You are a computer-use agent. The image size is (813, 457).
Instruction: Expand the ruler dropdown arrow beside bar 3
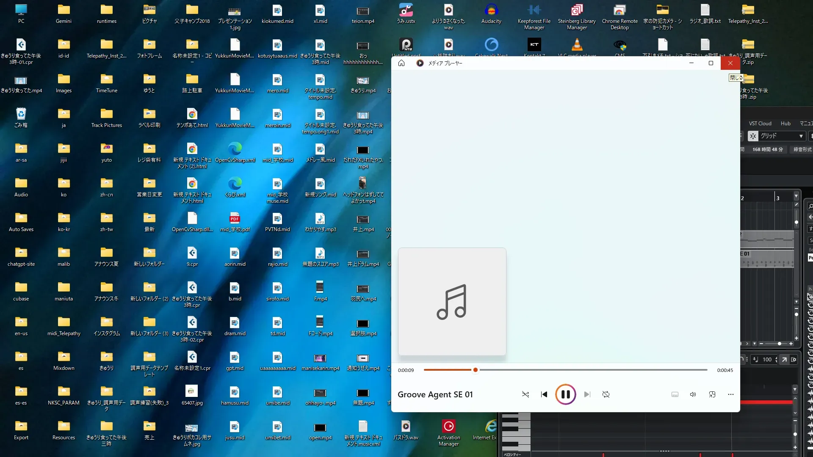[796, 196]
